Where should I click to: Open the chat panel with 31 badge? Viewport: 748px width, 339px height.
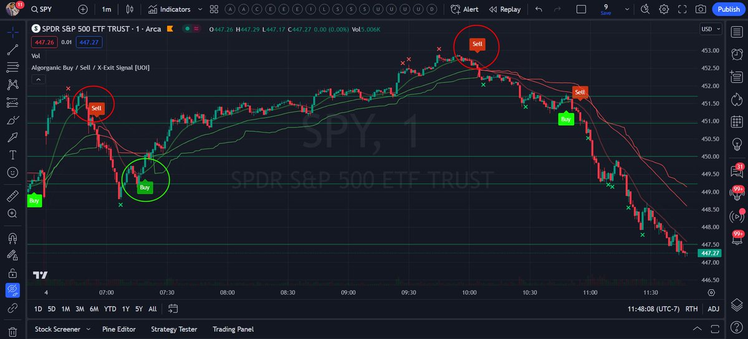tap(737, 170)
